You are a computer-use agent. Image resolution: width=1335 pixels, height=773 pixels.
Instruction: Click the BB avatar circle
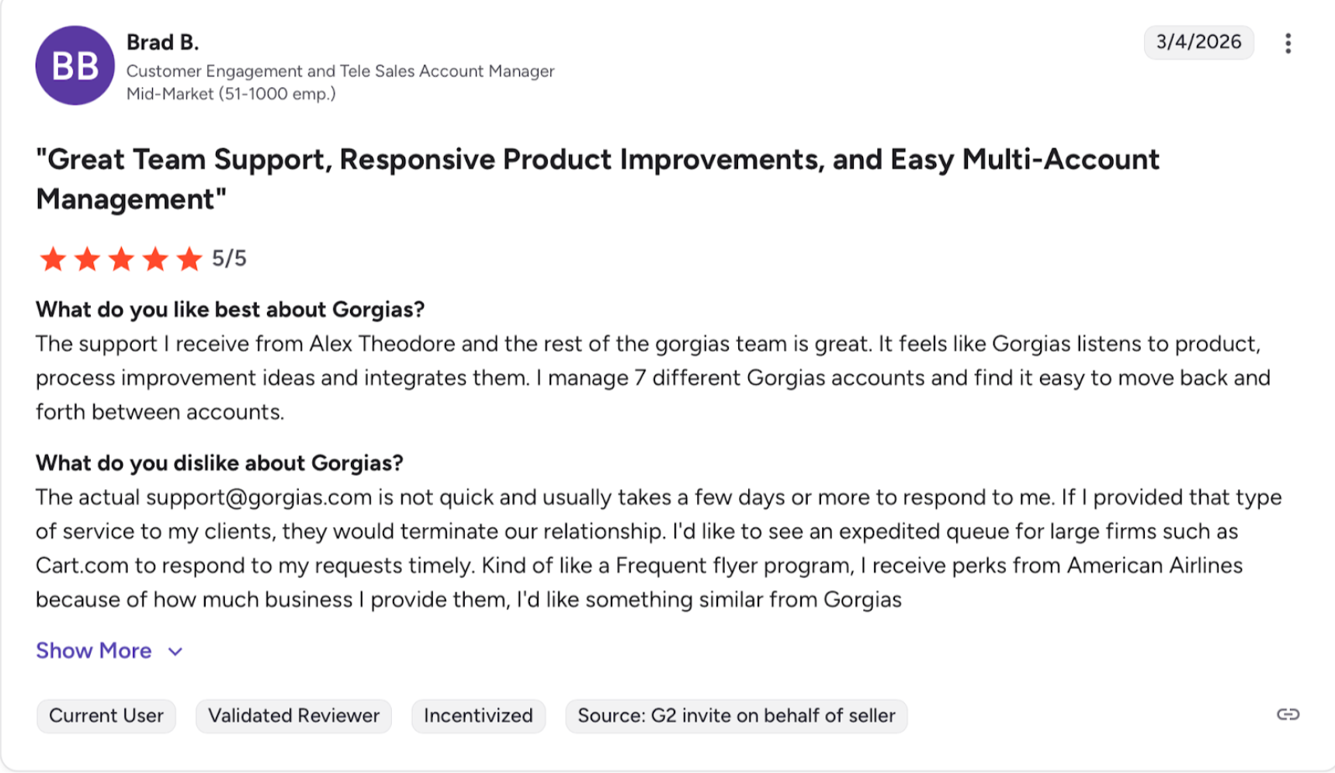(x=75, y=66)
